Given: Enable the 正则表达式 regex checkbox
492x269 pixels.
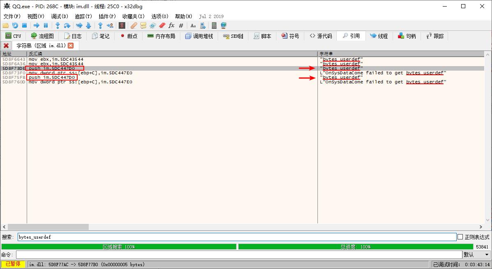Looking at the screenshot, I should click(x=460, y=237).
